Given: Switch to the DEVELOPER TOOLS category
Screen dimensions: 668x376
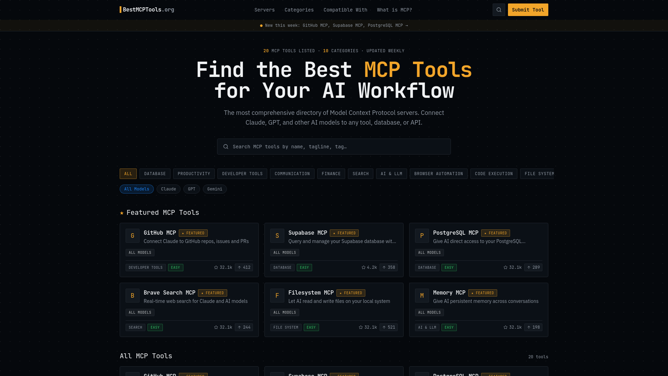Looking at the screenshot, I should point(242,174).
